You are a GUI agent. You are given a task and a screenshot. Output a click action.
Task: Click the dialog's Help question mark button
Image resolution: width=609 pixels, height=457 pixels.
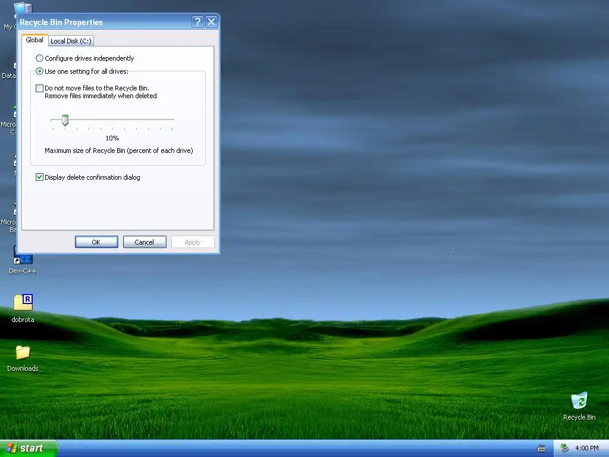(197, 22)
